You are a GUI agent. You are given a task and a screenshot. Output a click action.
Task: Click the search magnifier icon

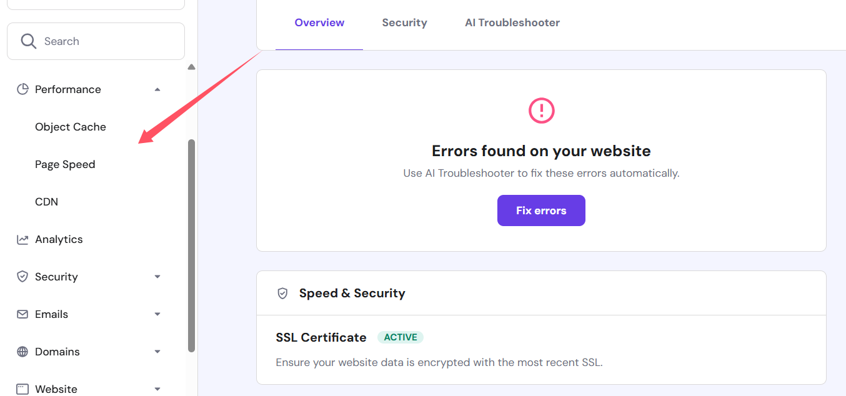click(29, 41)
